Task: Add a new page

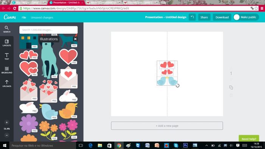Action: pos(167,126)
